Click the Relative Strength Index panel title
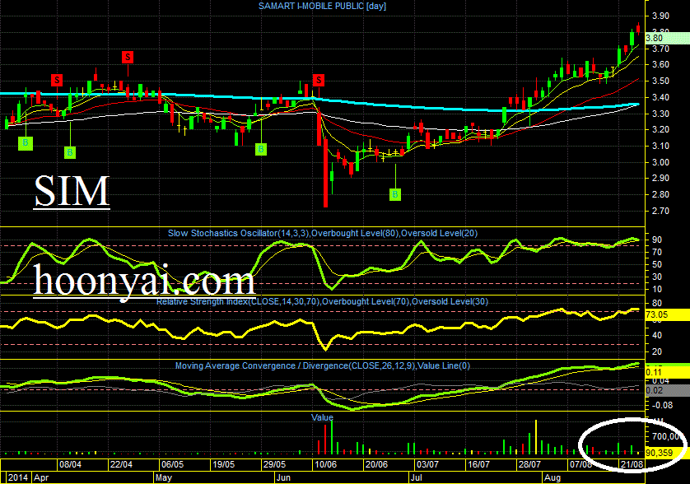The width and height of the screenshot is (690, 484). point(322,301)
